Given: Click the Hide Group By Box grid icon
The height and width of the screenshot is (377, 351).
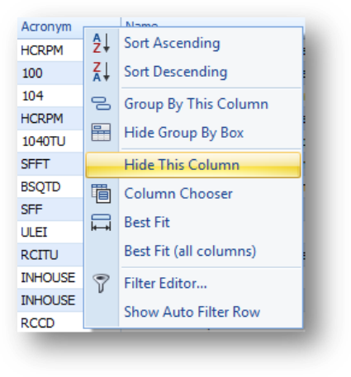Looking at the screenshot, I should (x=101, y=132).
